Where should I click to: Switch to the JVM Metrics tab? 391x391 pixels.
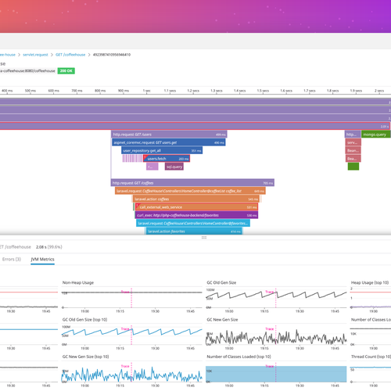[42, 260]
